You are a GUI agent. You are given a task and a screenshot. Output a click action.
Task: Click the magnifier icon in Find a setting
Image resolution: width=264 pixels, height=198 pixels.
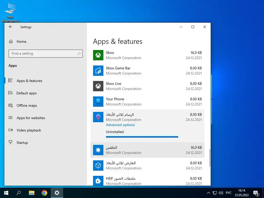pyautogui.click(x=79, y=54)
